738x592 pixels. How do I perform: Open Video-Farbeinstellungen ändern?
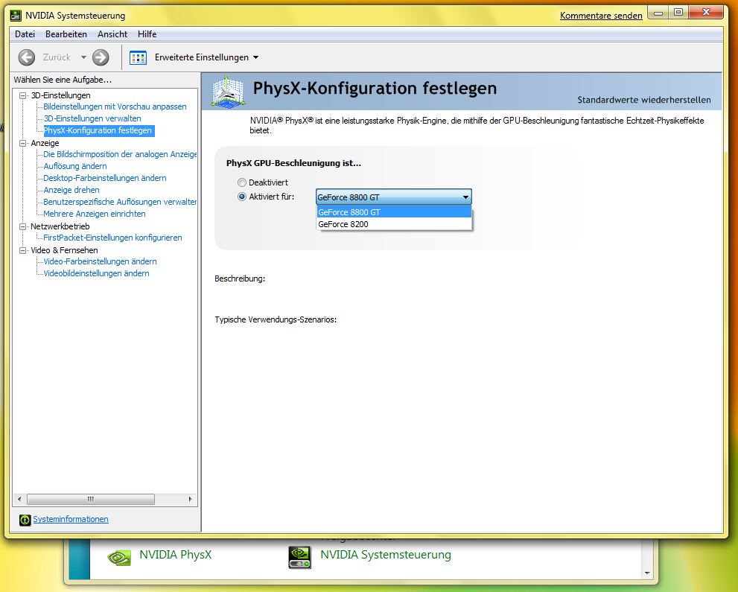pos(101,261)
